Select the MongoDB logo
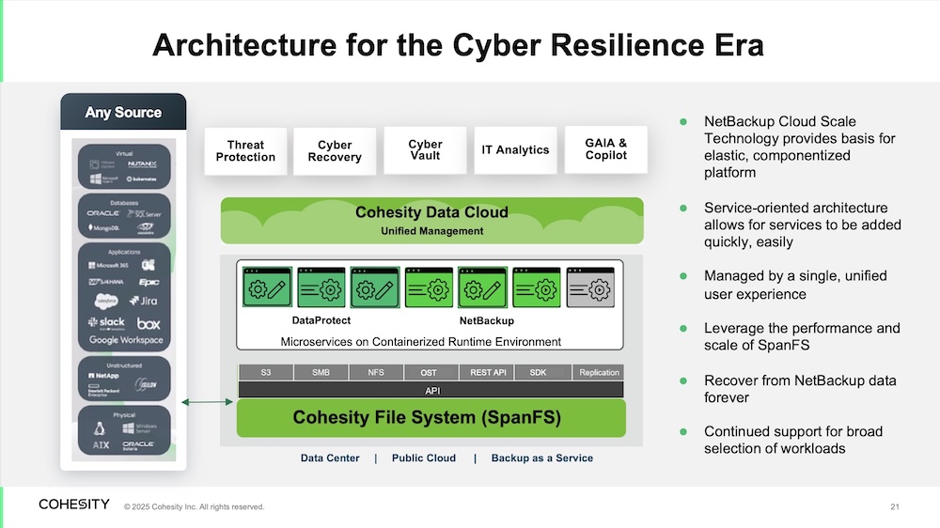Viewport: 940px width, 528px height. click(x=103, y=227)
